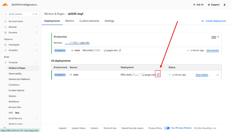Open external link icon in All deployments row
The image size is (231, 132).
(158, 75)
